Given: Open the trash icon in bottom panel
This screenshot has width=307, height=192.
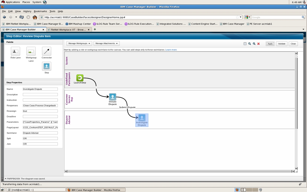Looking at the screenshot, I should [261, 190].
